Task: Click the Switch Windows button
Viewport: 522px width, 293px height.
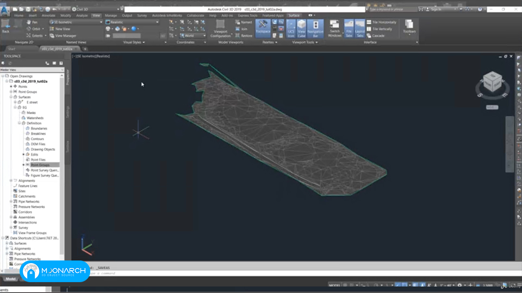Action: point(334,28)
